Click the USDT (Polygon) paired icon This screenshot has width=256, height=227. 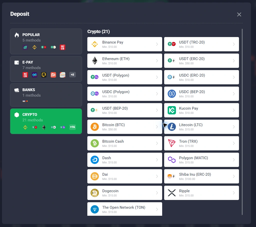coord(95,77)
